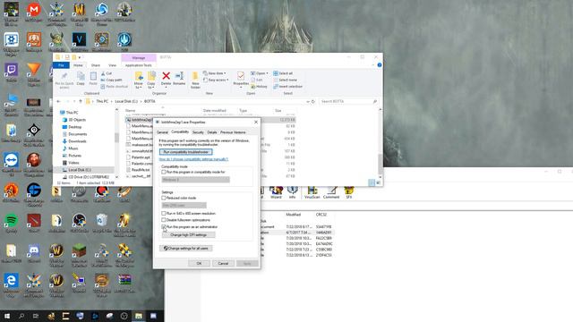Switch to the Details tab in Properties

tap(212, 132)
